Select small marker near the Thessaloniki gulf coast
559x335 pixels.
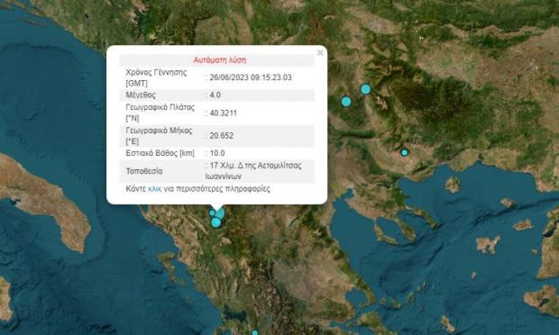coord(404,153)
